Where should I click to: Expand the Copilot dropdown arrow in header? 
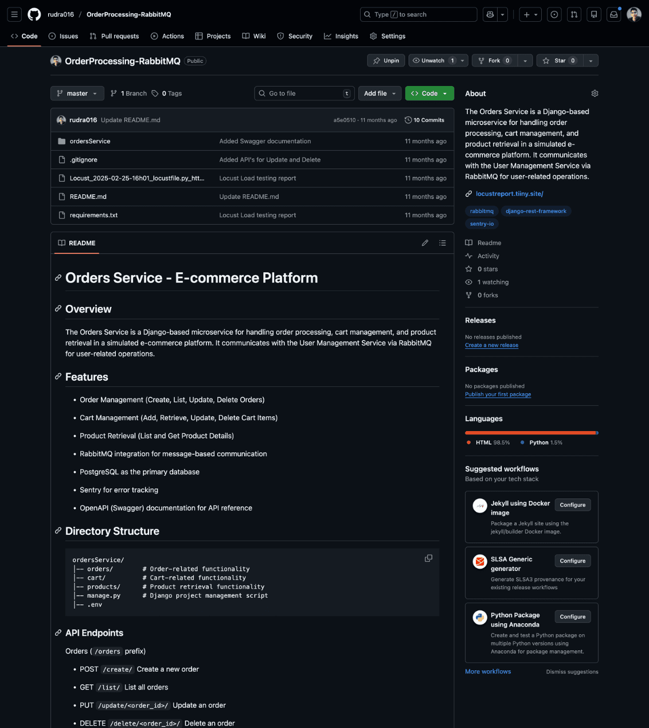click(503, 14)
